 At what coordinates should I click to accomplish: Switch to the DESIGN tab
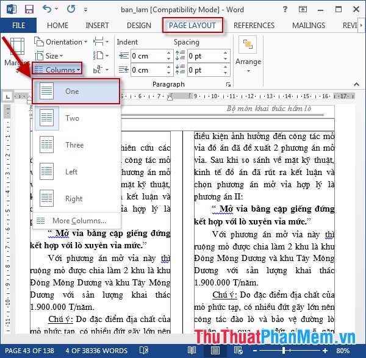139,25
